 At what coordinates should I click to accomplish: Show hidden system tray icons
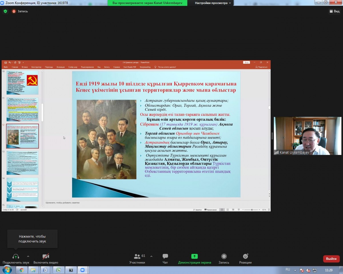click(295, 270)
